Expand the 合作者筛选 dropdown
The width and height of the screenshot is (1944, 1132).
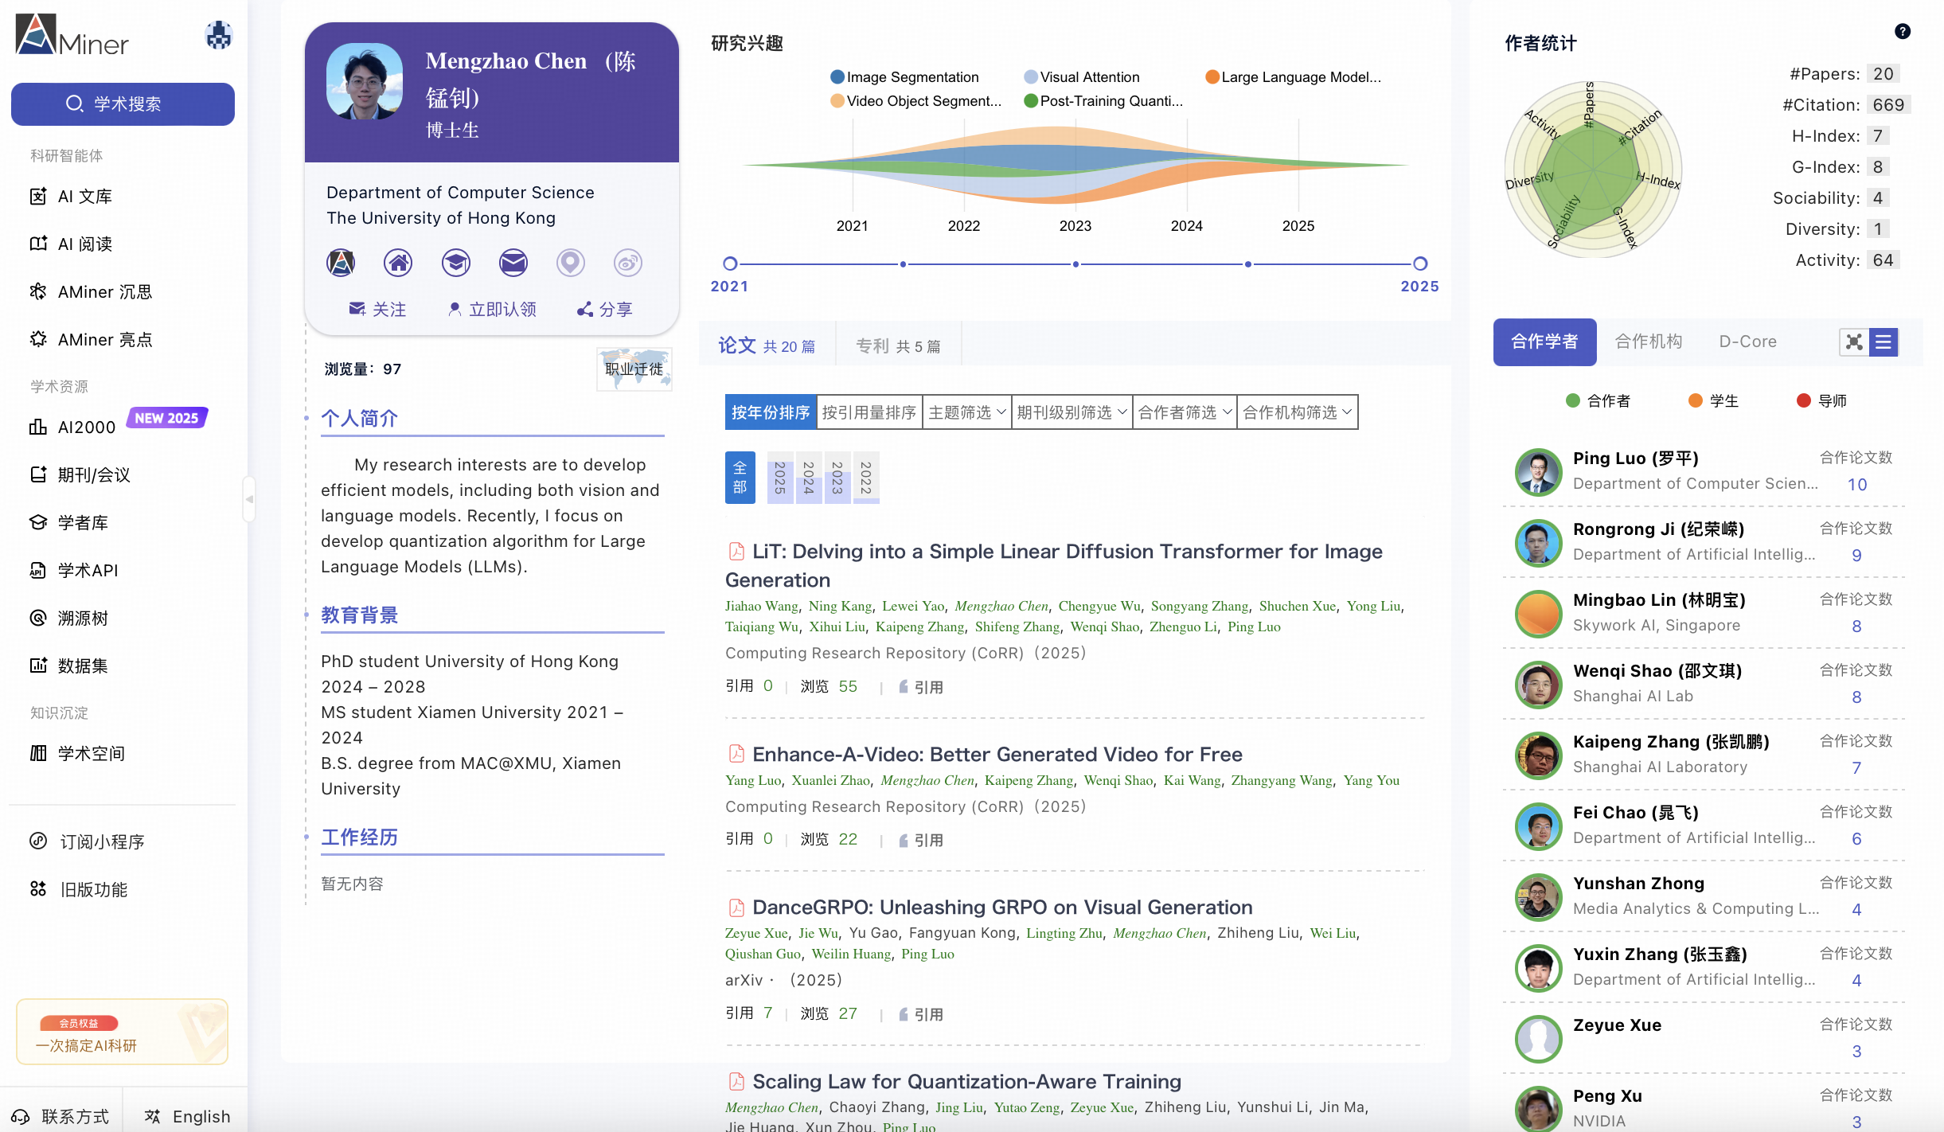point(1185,412)
